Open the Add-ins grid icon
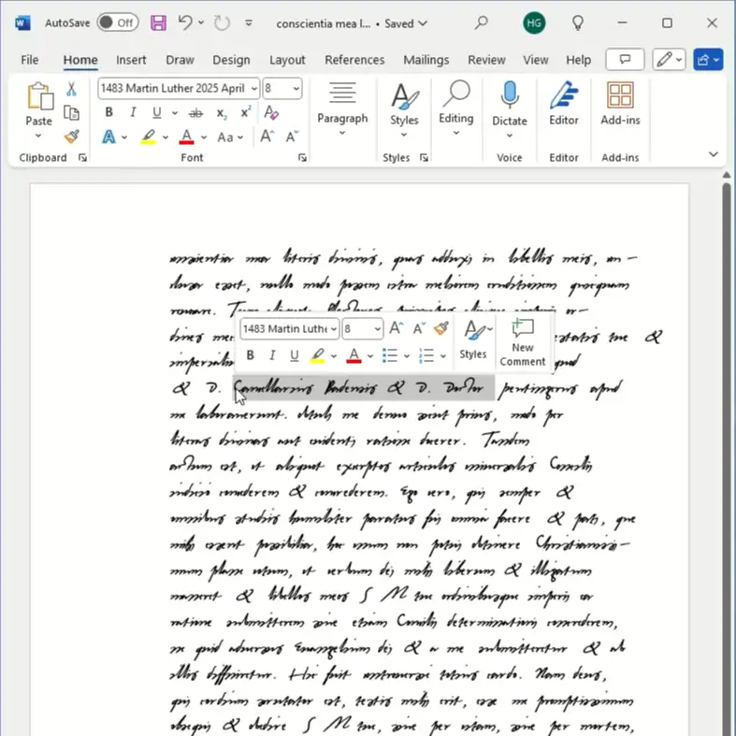 (x=620, y=94)
